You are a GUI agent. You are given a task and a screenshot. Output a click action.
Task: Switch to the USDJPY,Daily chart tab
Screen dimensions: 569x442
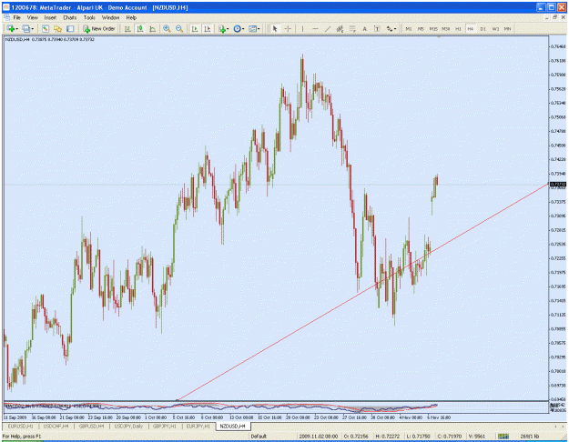tap(129, 427)
